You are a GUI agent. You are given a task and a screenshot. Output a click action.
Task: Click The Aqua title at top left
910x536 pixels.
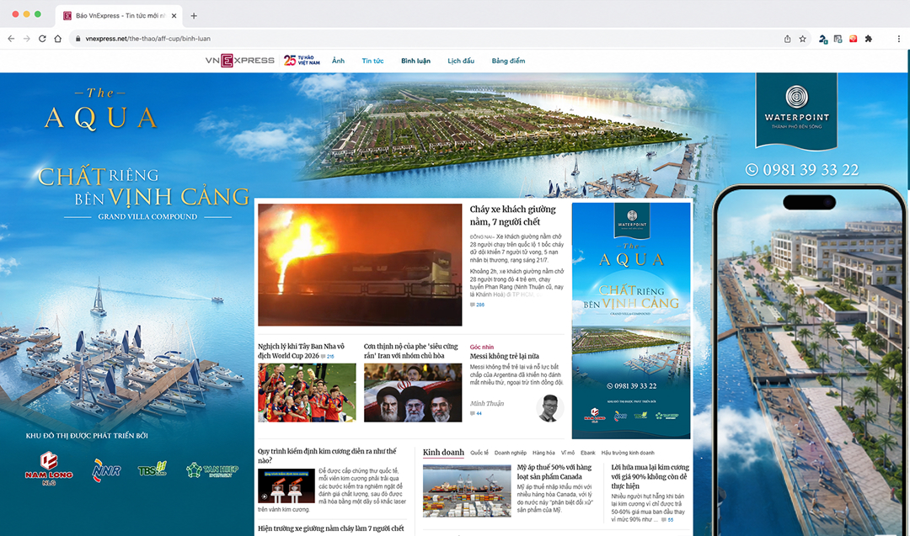(x=100, y=109)
